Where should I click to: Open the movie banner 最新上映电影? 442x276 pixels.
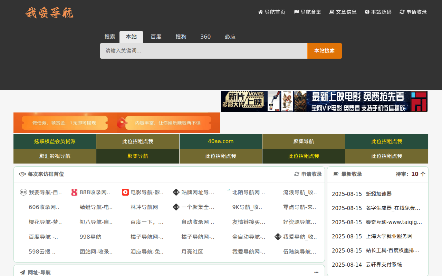(x=324, y=101)
